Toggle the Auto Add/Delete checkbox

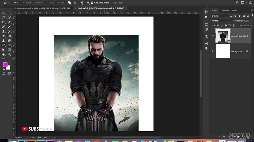coord(92,3)
